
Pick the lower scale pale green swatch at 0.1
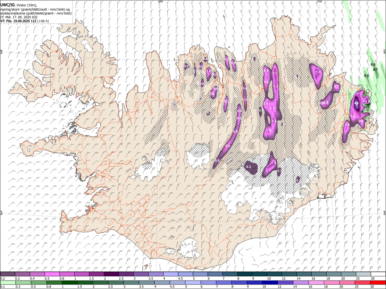(8, 283)
